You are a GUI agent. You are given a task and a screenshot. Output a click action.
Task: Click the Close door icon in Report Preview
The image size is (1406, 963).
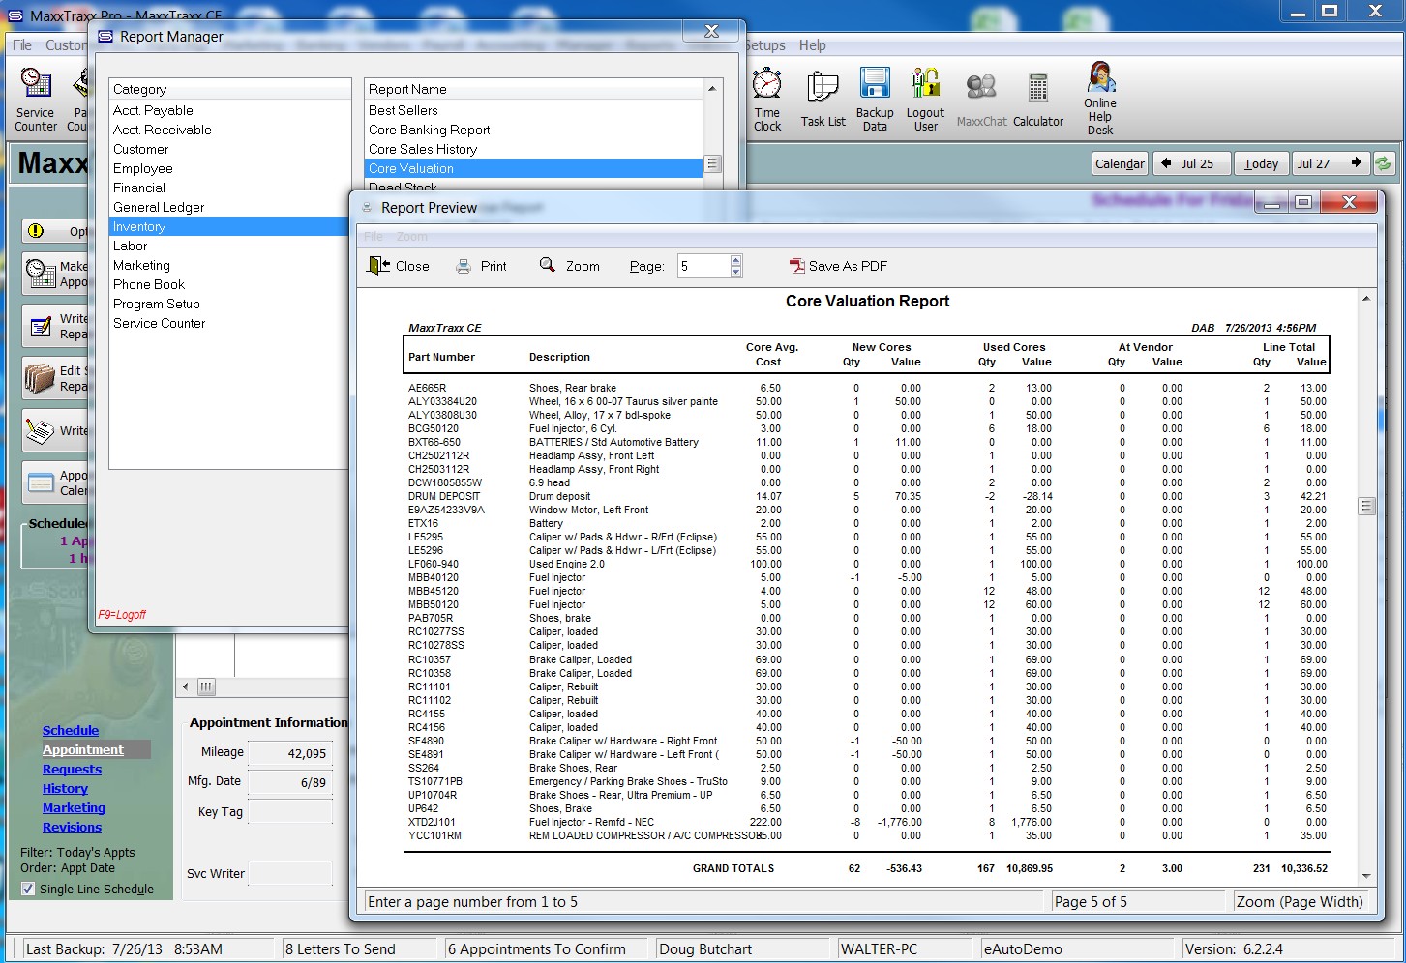pyautogui.click(x=378, y=266)
